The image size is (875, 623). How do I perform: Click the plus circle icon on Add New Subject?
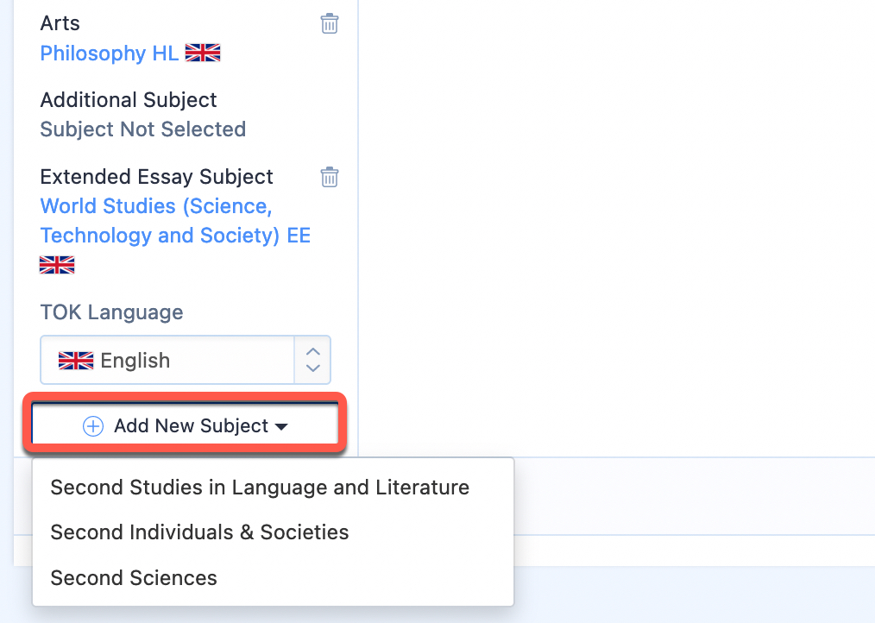pos(93,426)
